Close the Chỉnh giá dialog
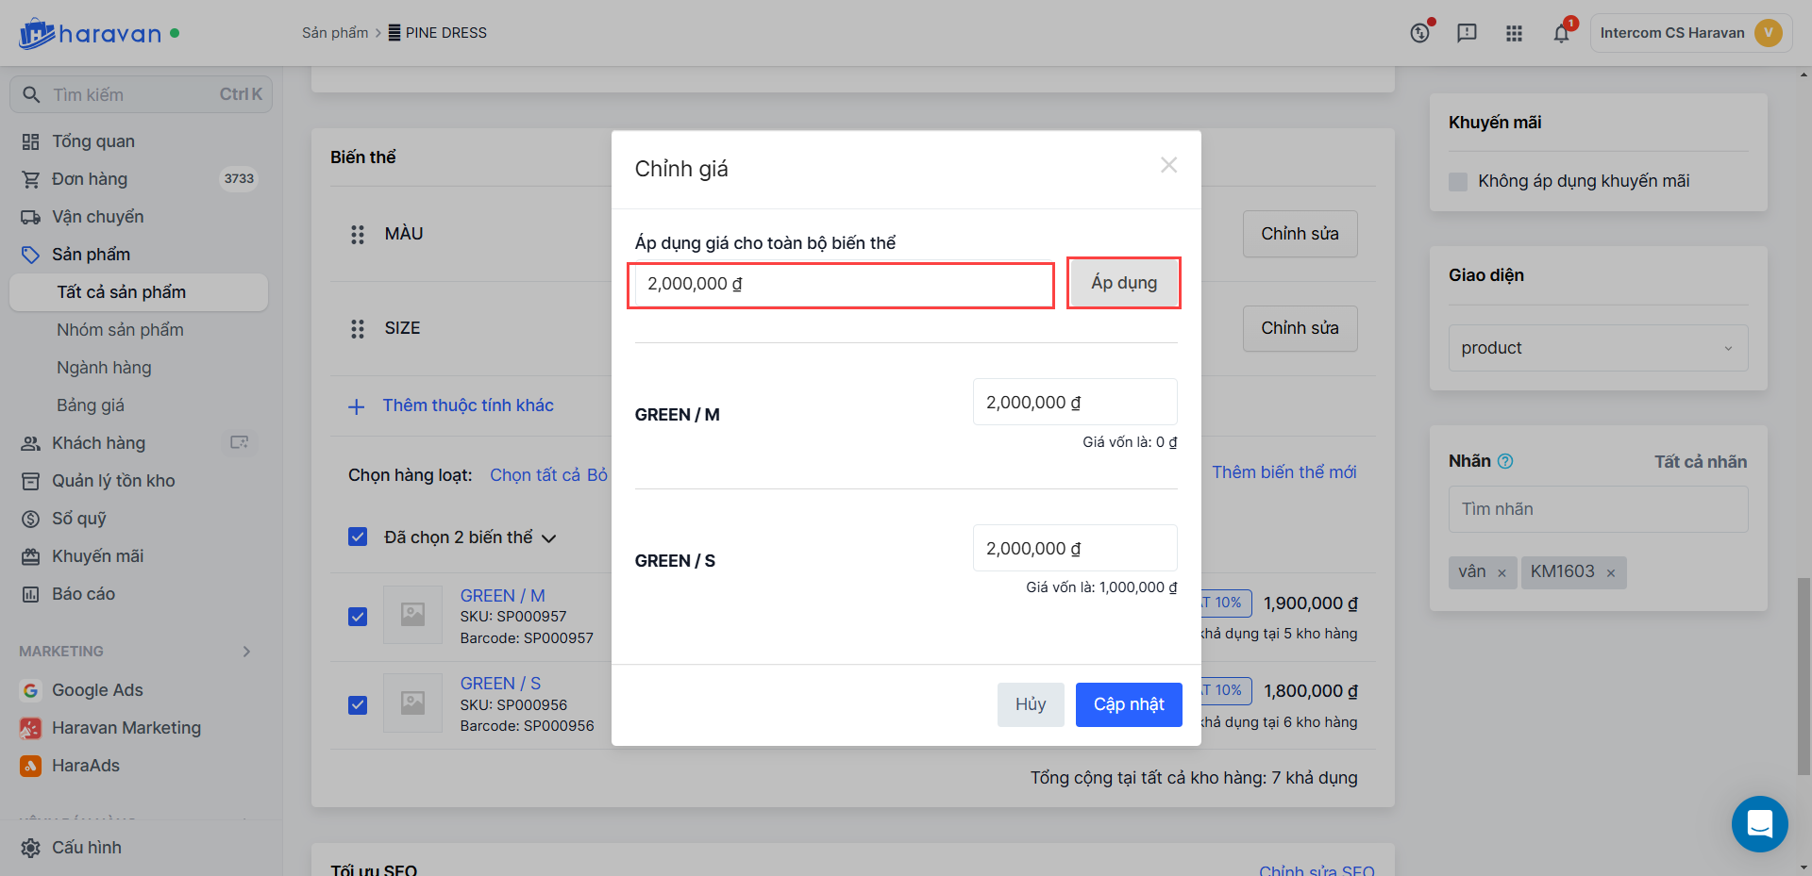This screenshot has height=876, width=1812. [1168, 165]
